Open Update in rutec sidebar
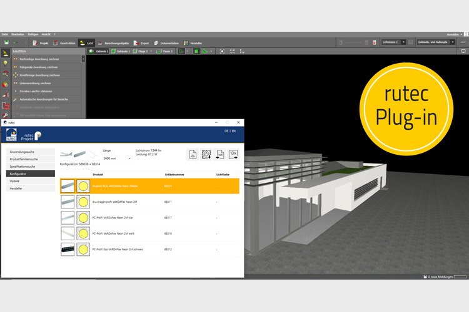The height and width of the screenshot is (312, 469). click(x=31, y=181)
